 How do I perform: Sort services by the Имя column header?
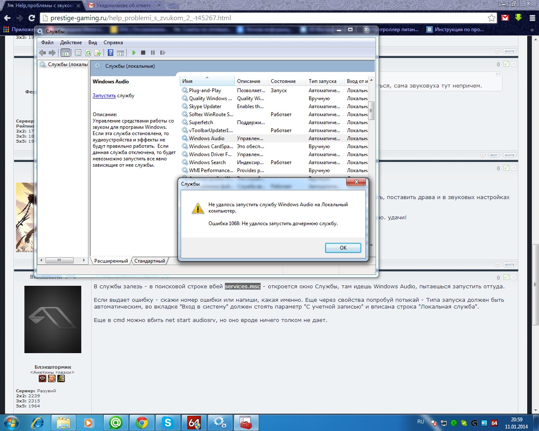point(206,81)
